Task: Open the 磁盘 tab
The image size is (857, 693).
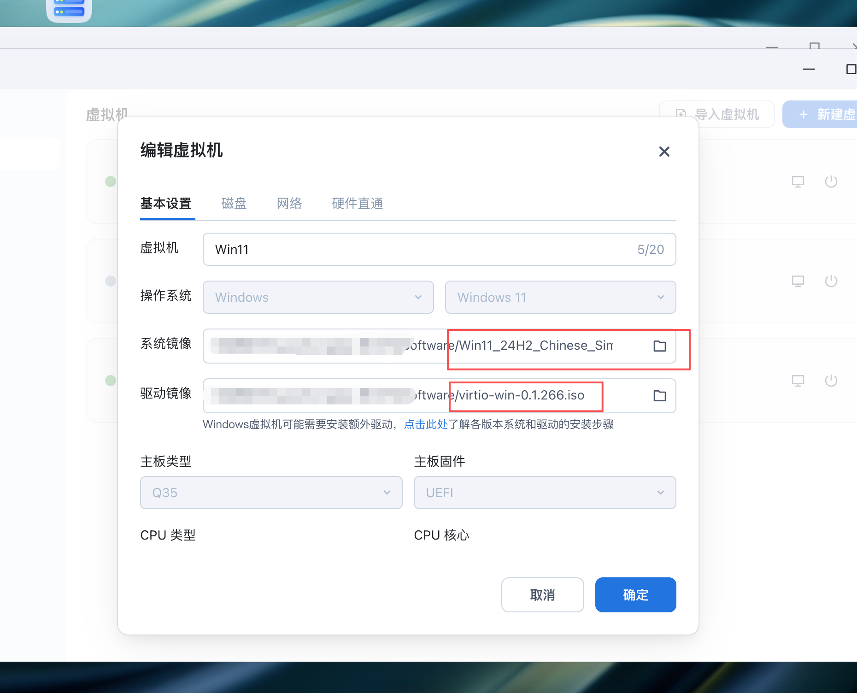Action: pyautogui.click(x=234, y=203)
